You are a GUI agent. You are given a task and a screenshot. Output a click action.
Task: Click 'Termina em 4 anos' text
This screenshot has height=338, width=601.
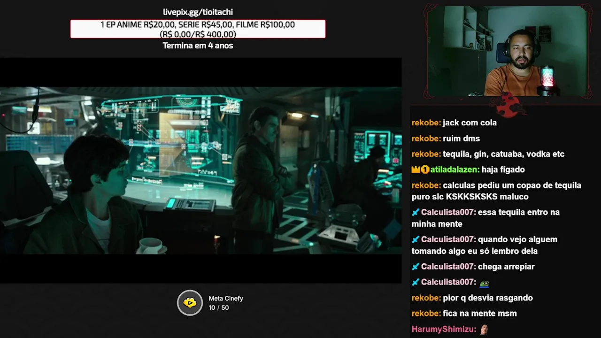pos(198,46)
